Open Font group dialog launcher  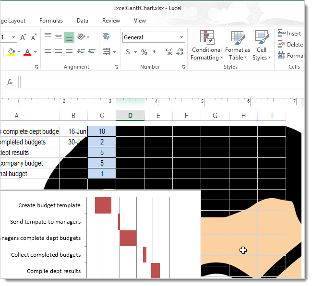(x=36, y=67)
